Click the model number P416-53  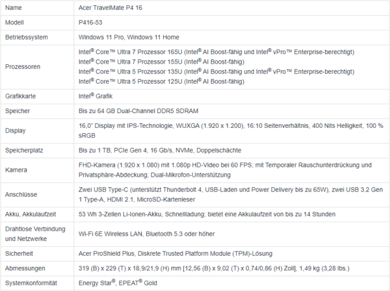(90, 22)
